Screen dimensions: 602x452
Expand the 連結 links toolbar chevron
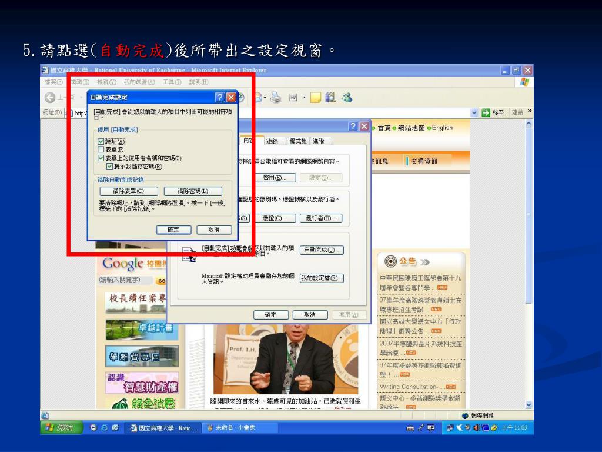pos(530,111)
